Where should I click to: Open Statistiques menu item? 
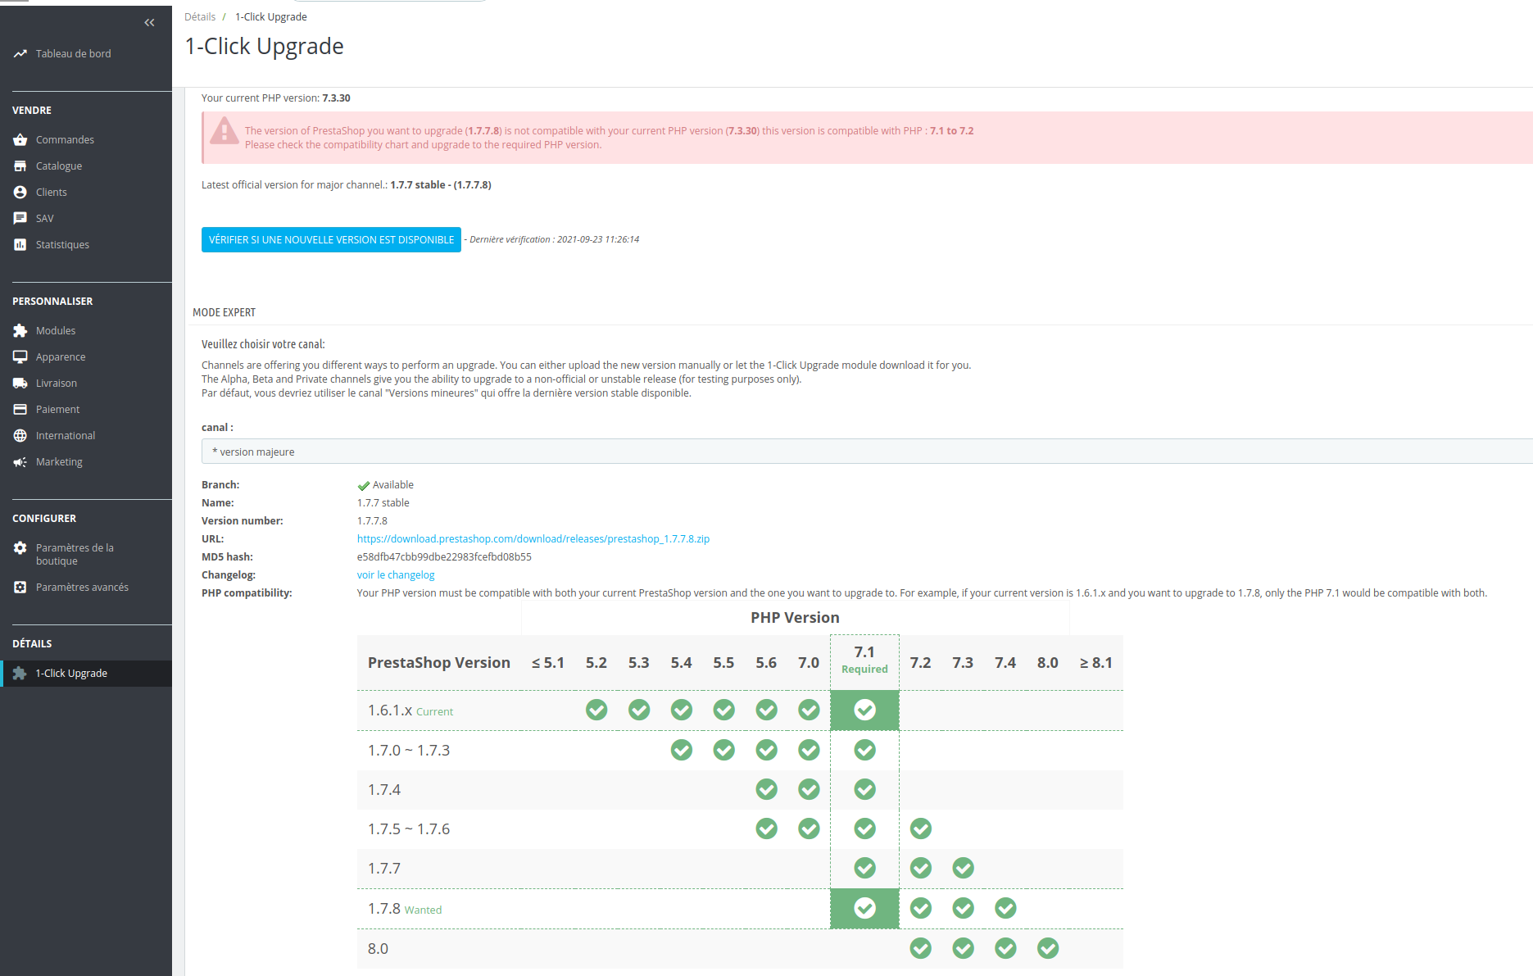pyautogui.click(x=62, y=245)
